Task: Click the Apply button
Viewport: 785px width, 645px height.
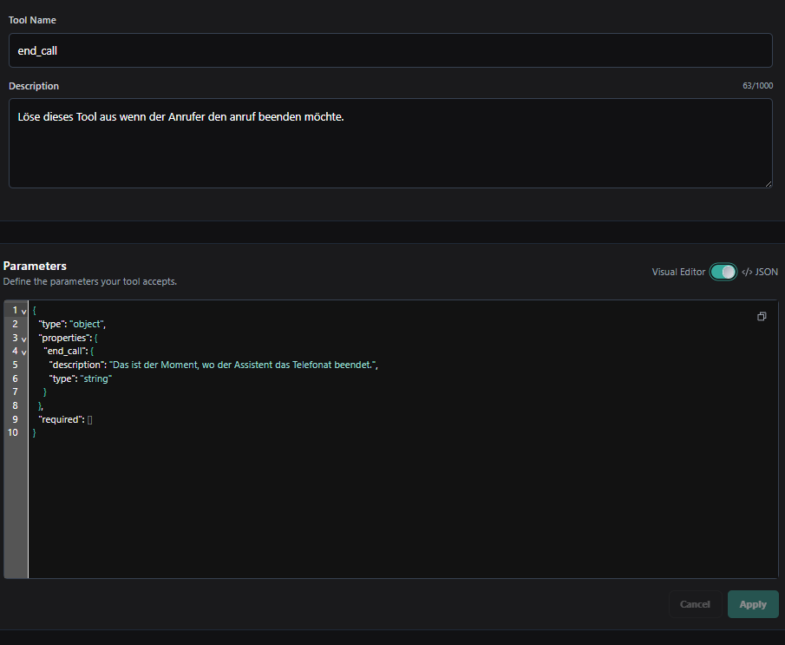Action: point(752,604)
